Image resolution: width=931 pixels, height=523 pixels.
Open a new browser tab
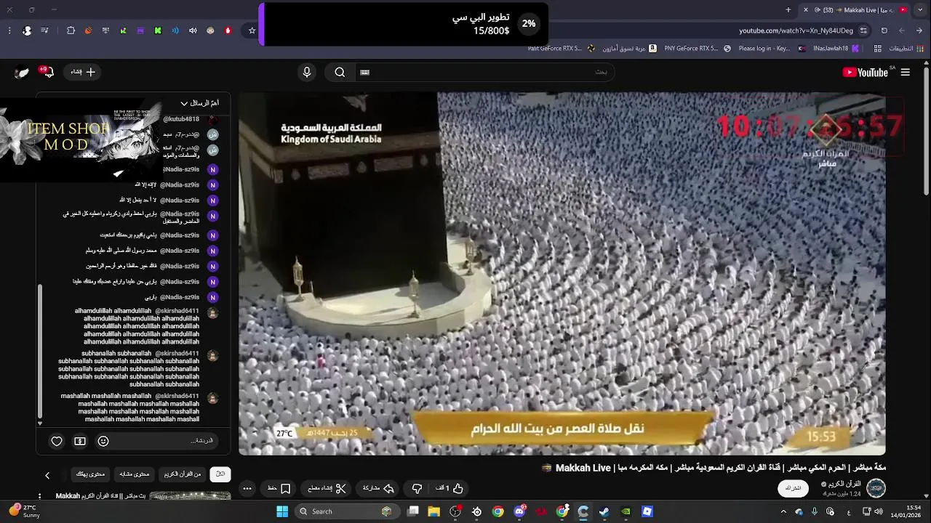[x=788, y=9]
